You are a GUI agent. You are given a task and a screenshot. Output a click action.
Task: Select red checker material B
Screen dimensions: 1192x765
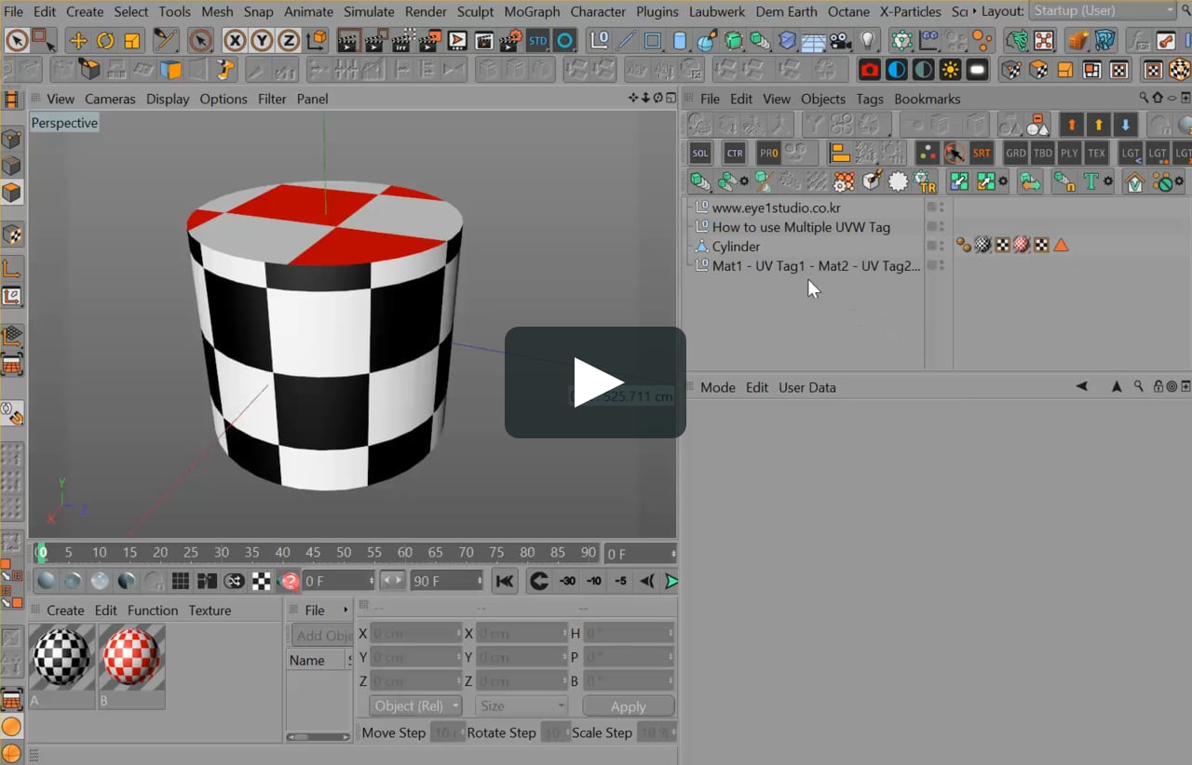pyautogui.click(x=132, y=656)
